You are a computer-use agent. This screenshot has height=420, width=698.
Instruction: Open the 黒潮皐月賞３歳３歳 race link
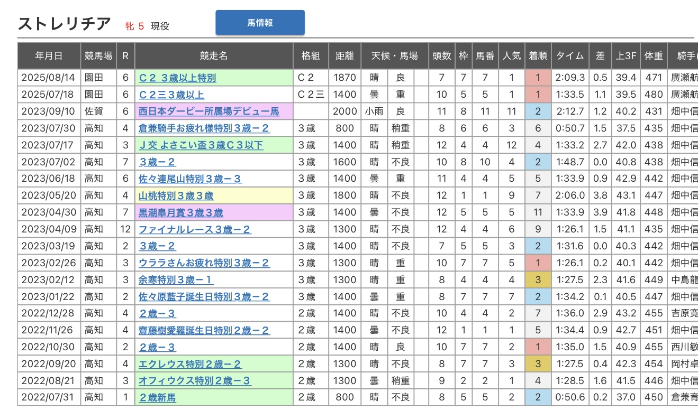(180, 213)
